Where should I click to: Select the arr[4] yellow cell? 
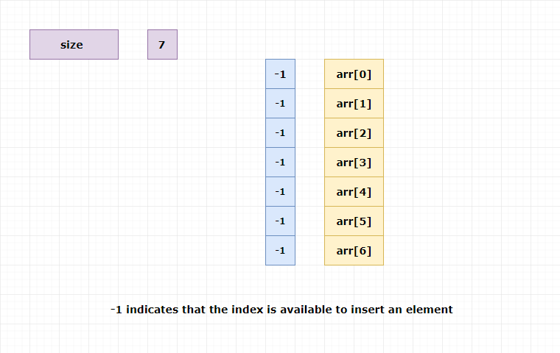(354, 191)
